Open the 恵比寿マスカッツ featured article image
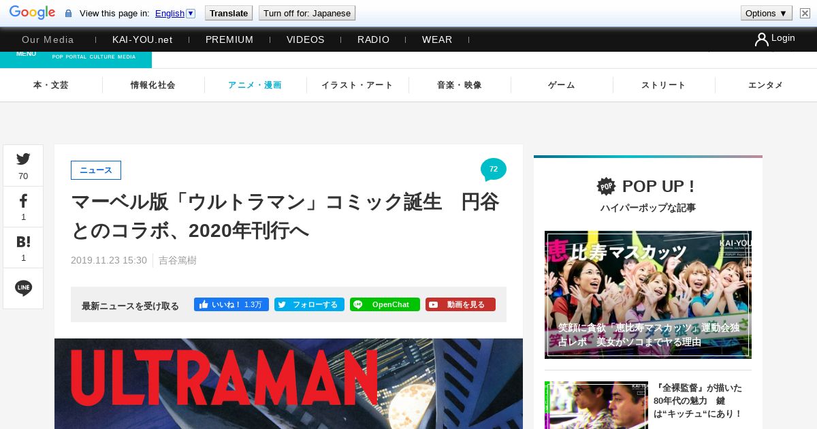This screenshot has width=817, height=429. tap(648, 294)
